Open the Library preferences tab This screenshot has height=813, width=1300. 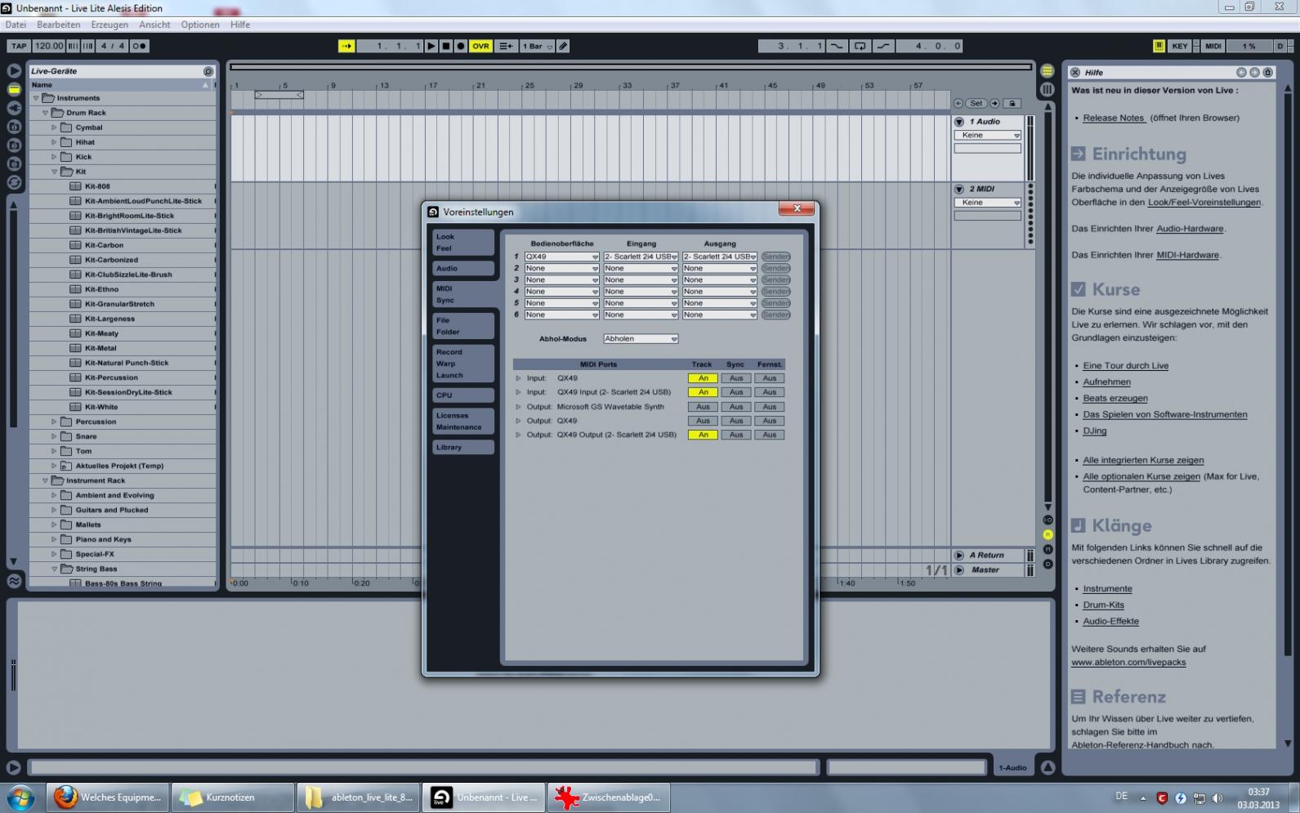[463, 448]
